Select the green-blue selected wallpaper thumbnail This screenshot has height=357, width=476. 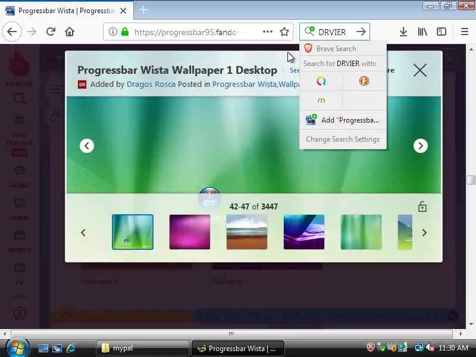point(133,232)
